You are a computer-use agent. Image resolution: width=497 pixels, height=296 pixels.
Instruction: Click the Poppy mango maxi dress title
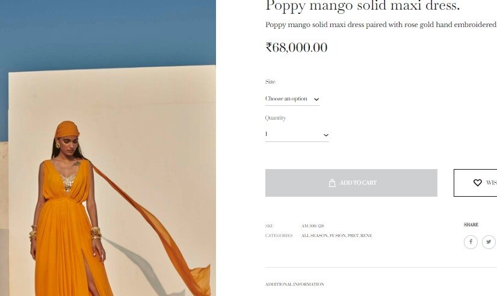tap(363, 5)
